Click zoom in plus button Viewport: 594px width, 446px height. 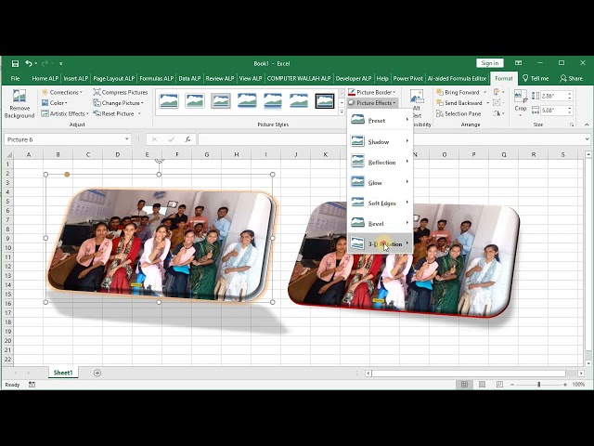click(x=565, y=385)
